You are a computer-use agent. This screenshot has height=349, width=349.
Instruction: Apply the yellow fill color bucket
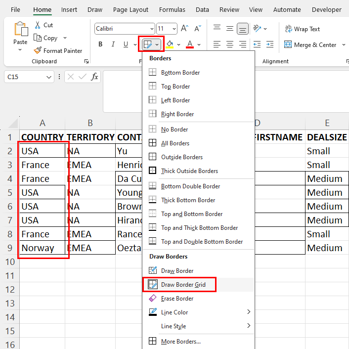tap(170, 44)
